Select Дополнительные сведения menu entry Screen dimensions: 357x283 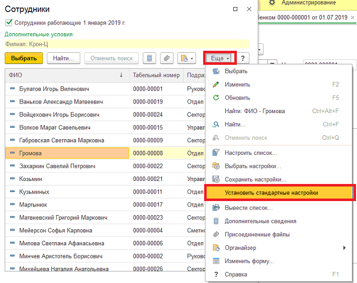click(279, 221)
